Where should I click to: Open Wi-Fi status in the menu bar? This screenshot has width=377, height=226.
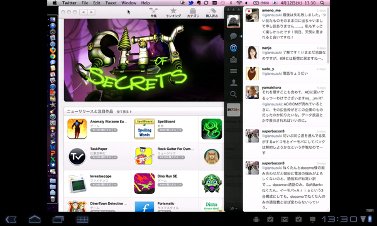pyautogui.click(x=239, y=3)
